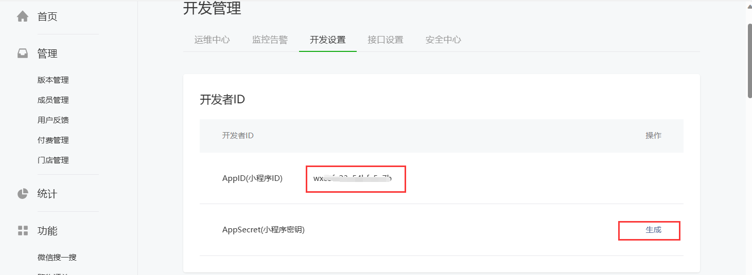Viewport: 752px width, 275px height.
Task: Open 成员管理 in the sidebar
Action: (x=53, y=100)
